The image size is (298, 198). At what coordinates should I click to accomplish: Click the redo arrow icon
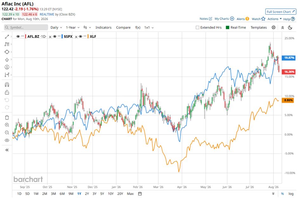(x=7, y=107)
